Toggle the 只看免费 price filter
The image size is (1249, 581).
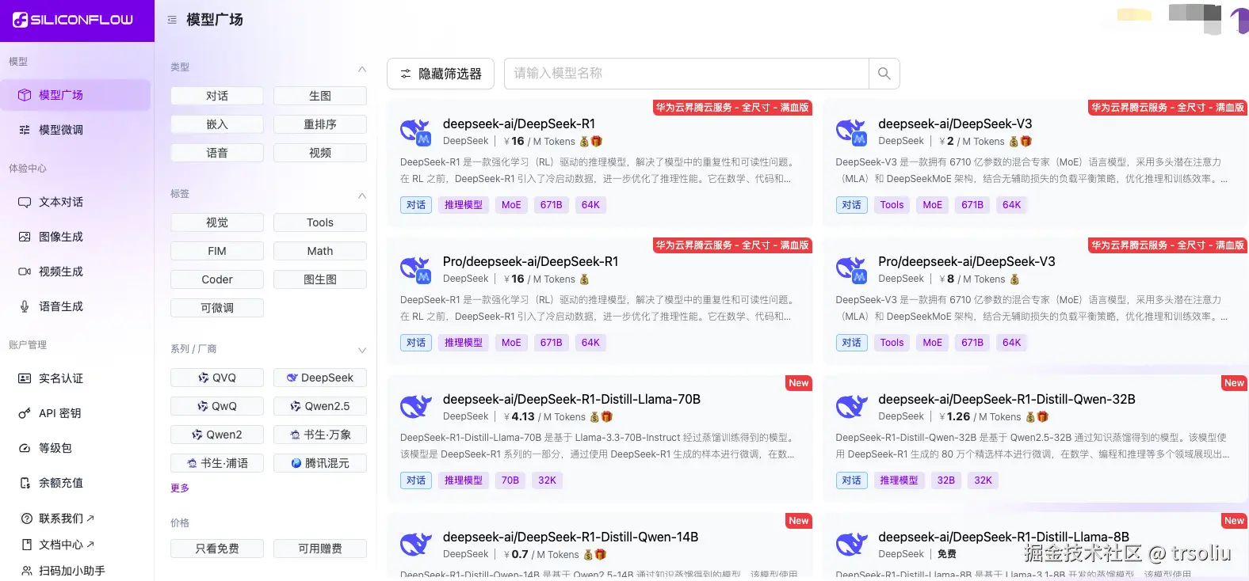[216, 549]
